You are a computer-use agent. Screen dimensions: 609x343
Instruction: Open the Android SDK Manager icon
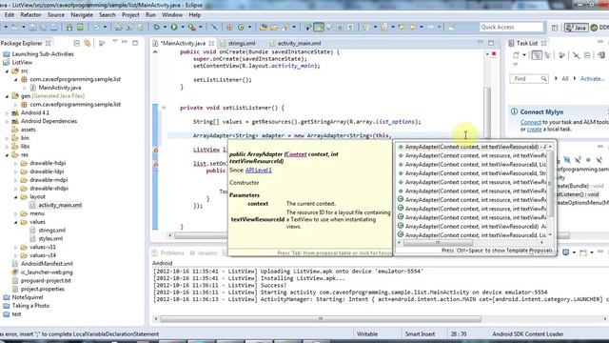tap(69, 27)
